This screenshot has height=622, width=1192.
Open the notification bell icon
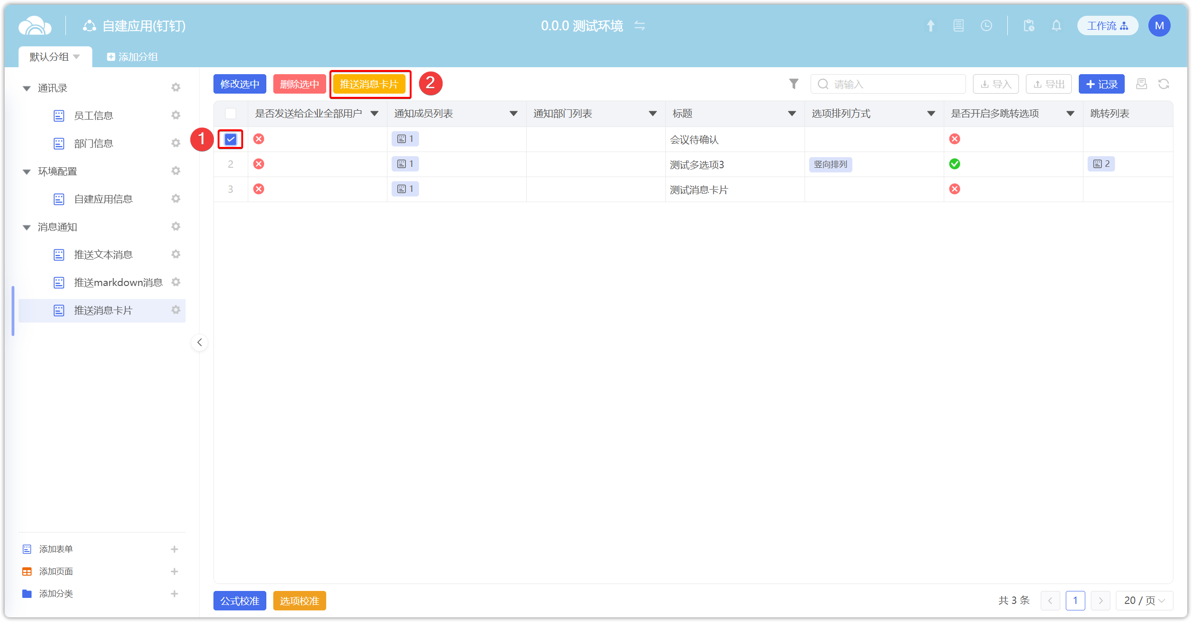click(x=1056, y=25)
